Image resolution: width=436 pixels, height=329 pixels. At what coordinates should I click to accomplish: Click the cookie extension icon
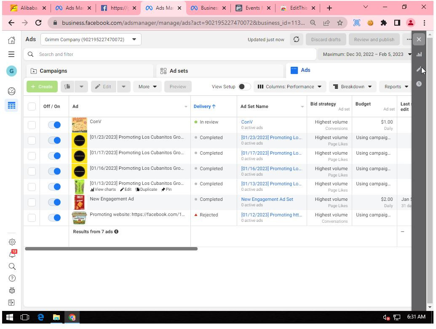[370, 23]
